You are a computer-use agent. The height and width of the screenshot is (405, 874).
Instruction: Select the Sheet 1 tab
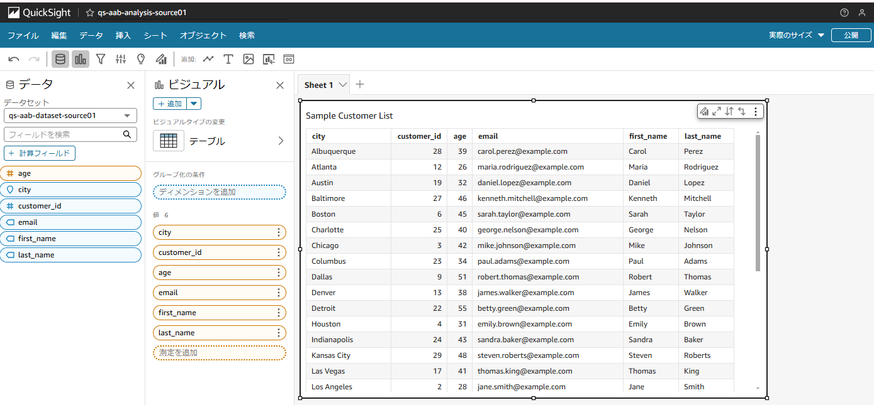coord(324,85)
